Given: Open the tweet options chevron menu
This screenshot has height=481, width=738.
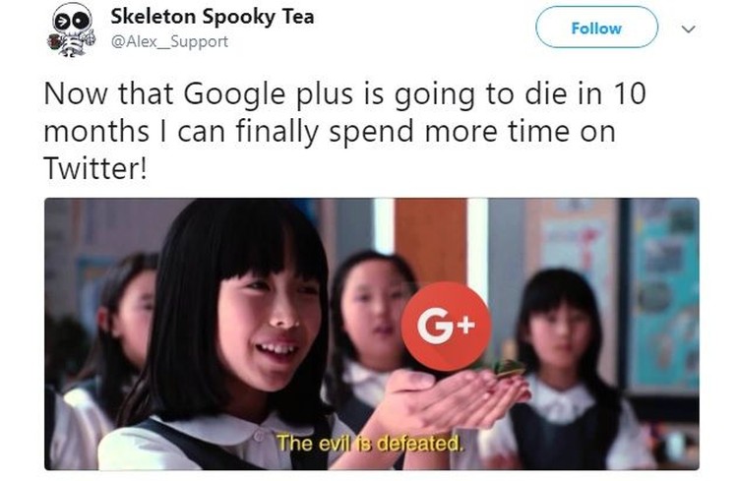Looking at the screenshot, I should 688,29.
